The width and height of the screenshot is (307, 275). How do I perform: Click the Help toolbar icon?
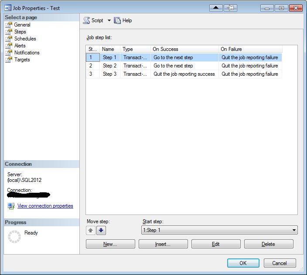pyautogui.click(x=117, y=20)
